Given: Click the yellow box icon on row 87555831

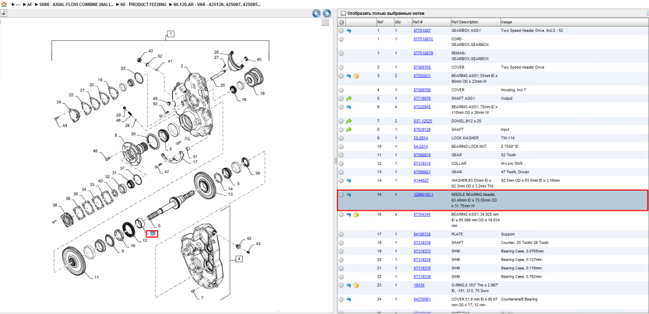Looking at the screenshot, I should 356,76.
